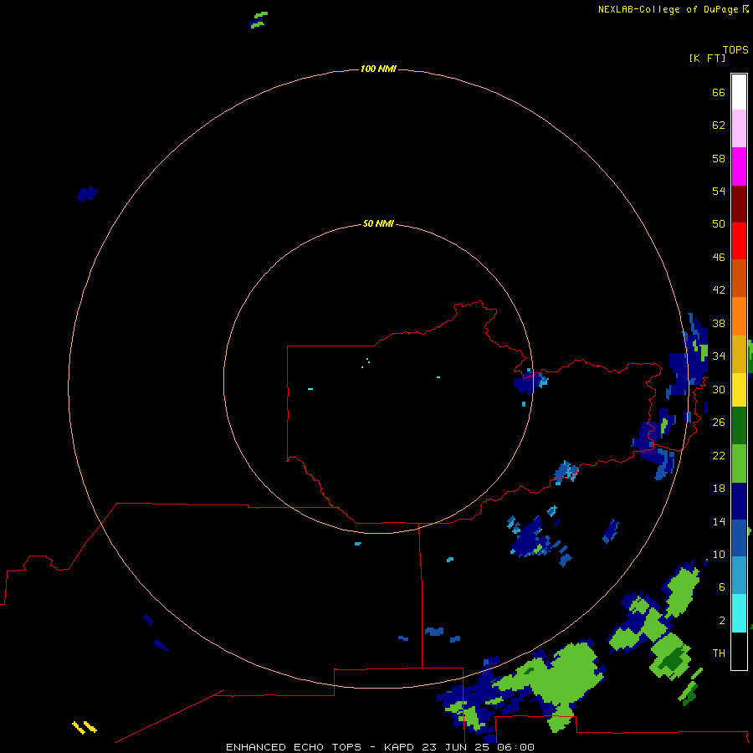This screenshot has height=753, width=753.
Task: Click the legend value 34
Action: 719,356
